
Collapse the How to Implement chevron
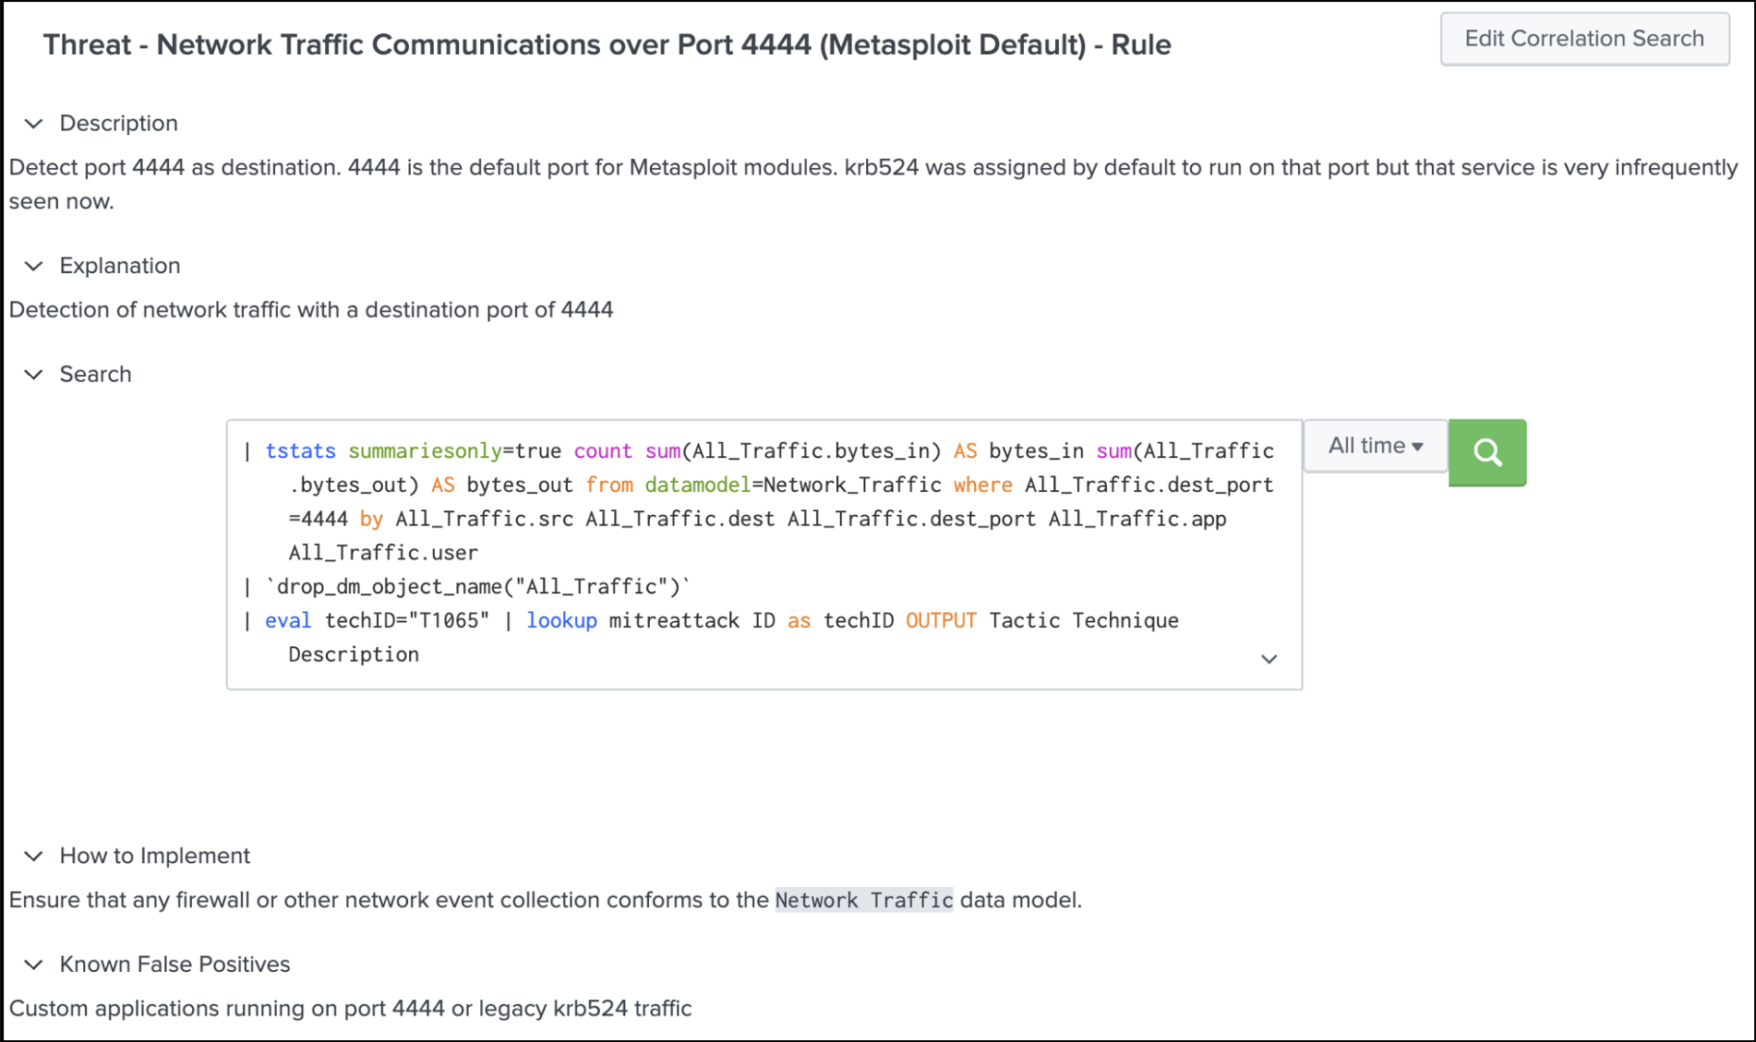coord(34,856)
